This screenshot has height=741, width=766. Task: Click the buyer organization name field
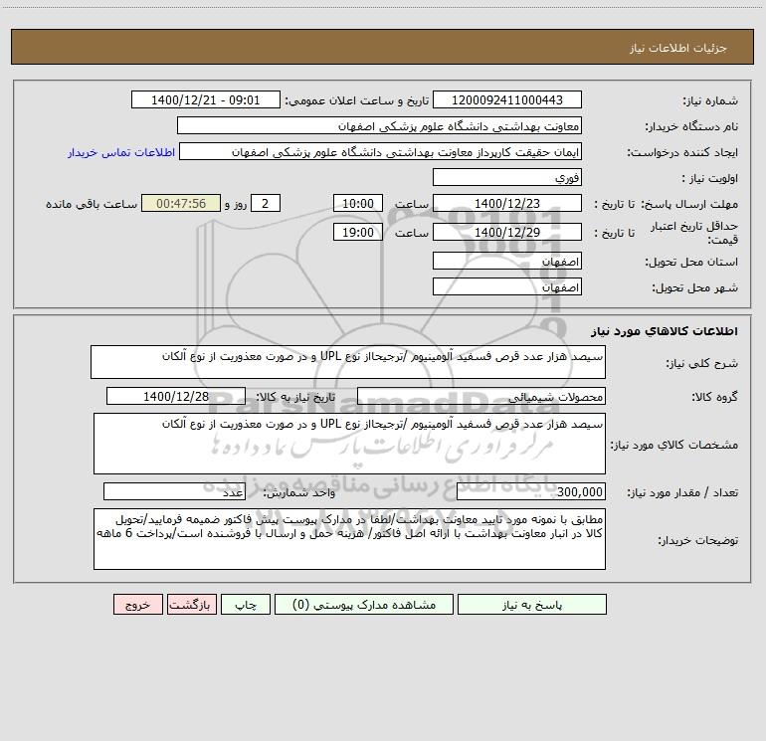379,125
